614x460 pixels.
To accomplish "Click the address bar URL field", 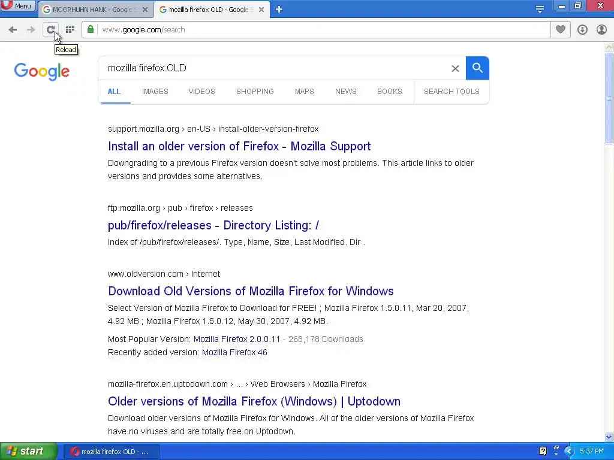I will [x=325, y=30].
